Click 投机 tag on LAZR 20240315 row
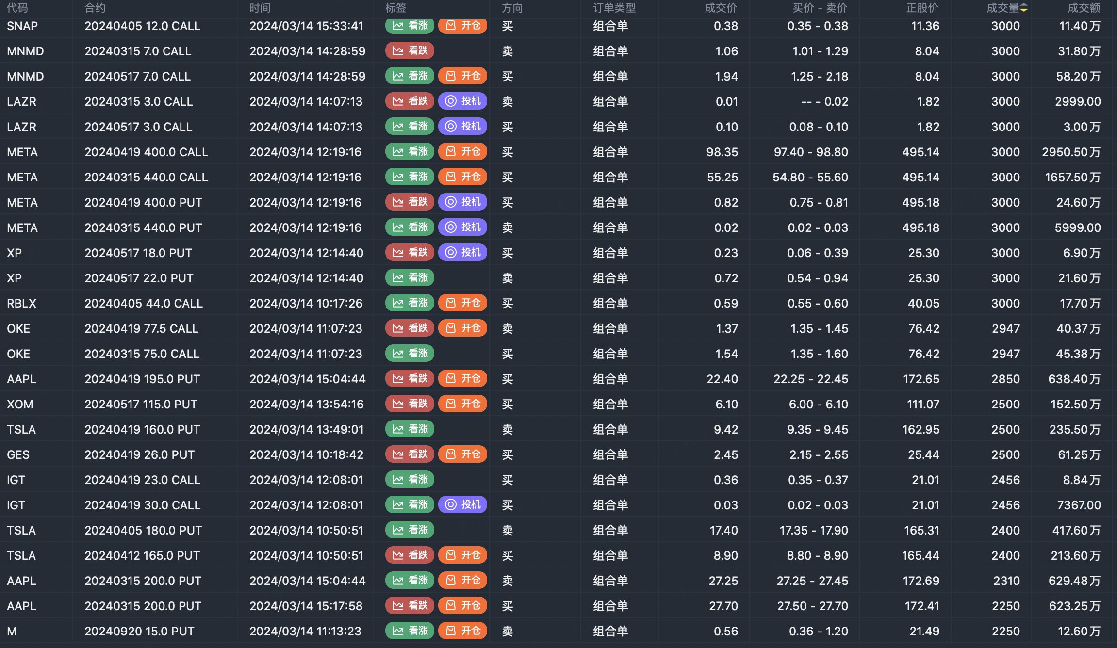This screenshot has width=1117, height=648. tap(462, 101)
